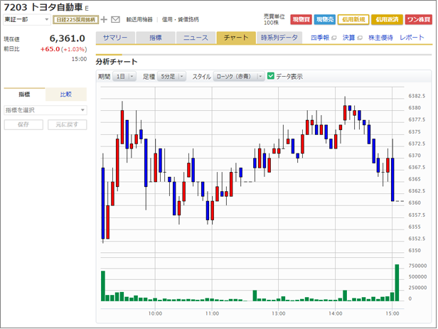The image size is (438, 329).
Task: Switch to the サマリー tab
Action: click(115, 38)
